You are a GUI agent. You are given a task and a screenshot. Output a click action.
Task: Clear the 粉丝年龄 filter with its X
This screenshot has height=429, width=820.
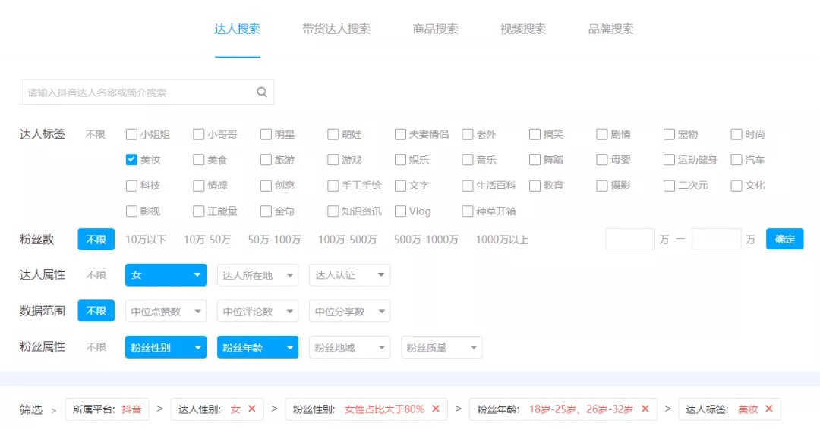point(645,409)
